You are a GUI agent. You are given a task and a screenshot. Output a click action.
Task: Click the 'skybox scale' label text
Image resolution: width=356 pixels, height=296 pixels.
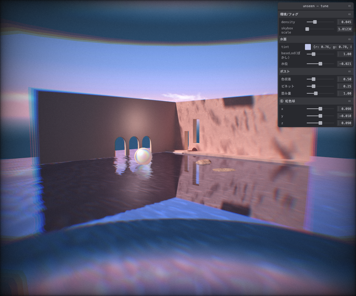click(x=287, y=30)
